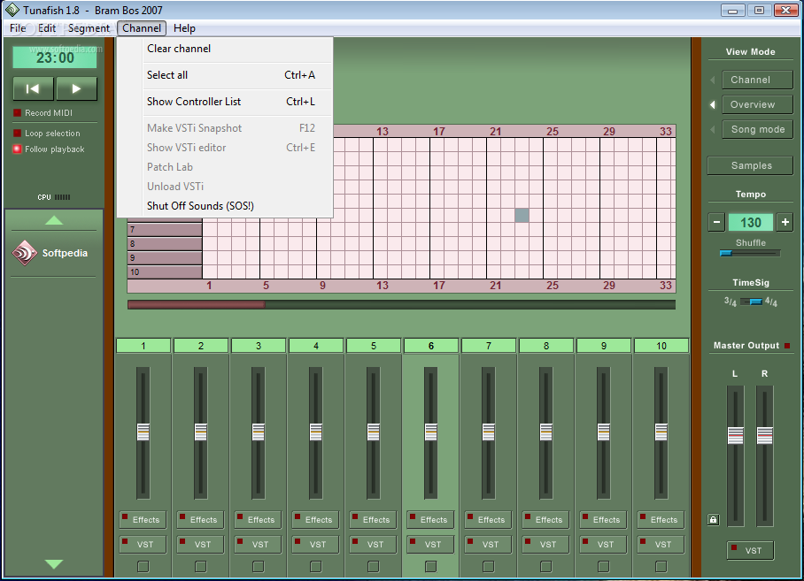804x581 pixels.
Task: Select channel 10 header
Action: (661, 346)
